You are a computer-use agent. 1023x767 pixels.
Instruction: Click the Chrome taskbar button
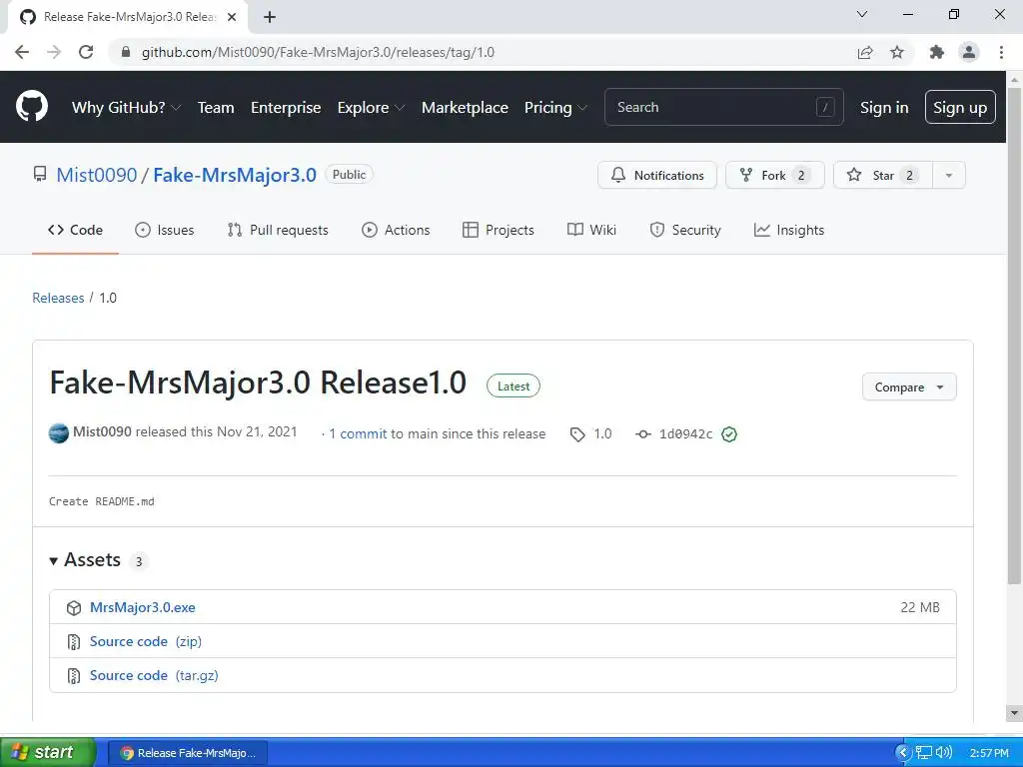(187, 753)
